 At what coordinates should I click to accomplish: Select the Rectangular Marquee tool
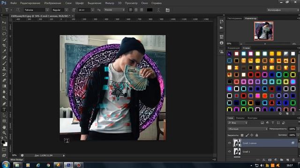(4, 28)
